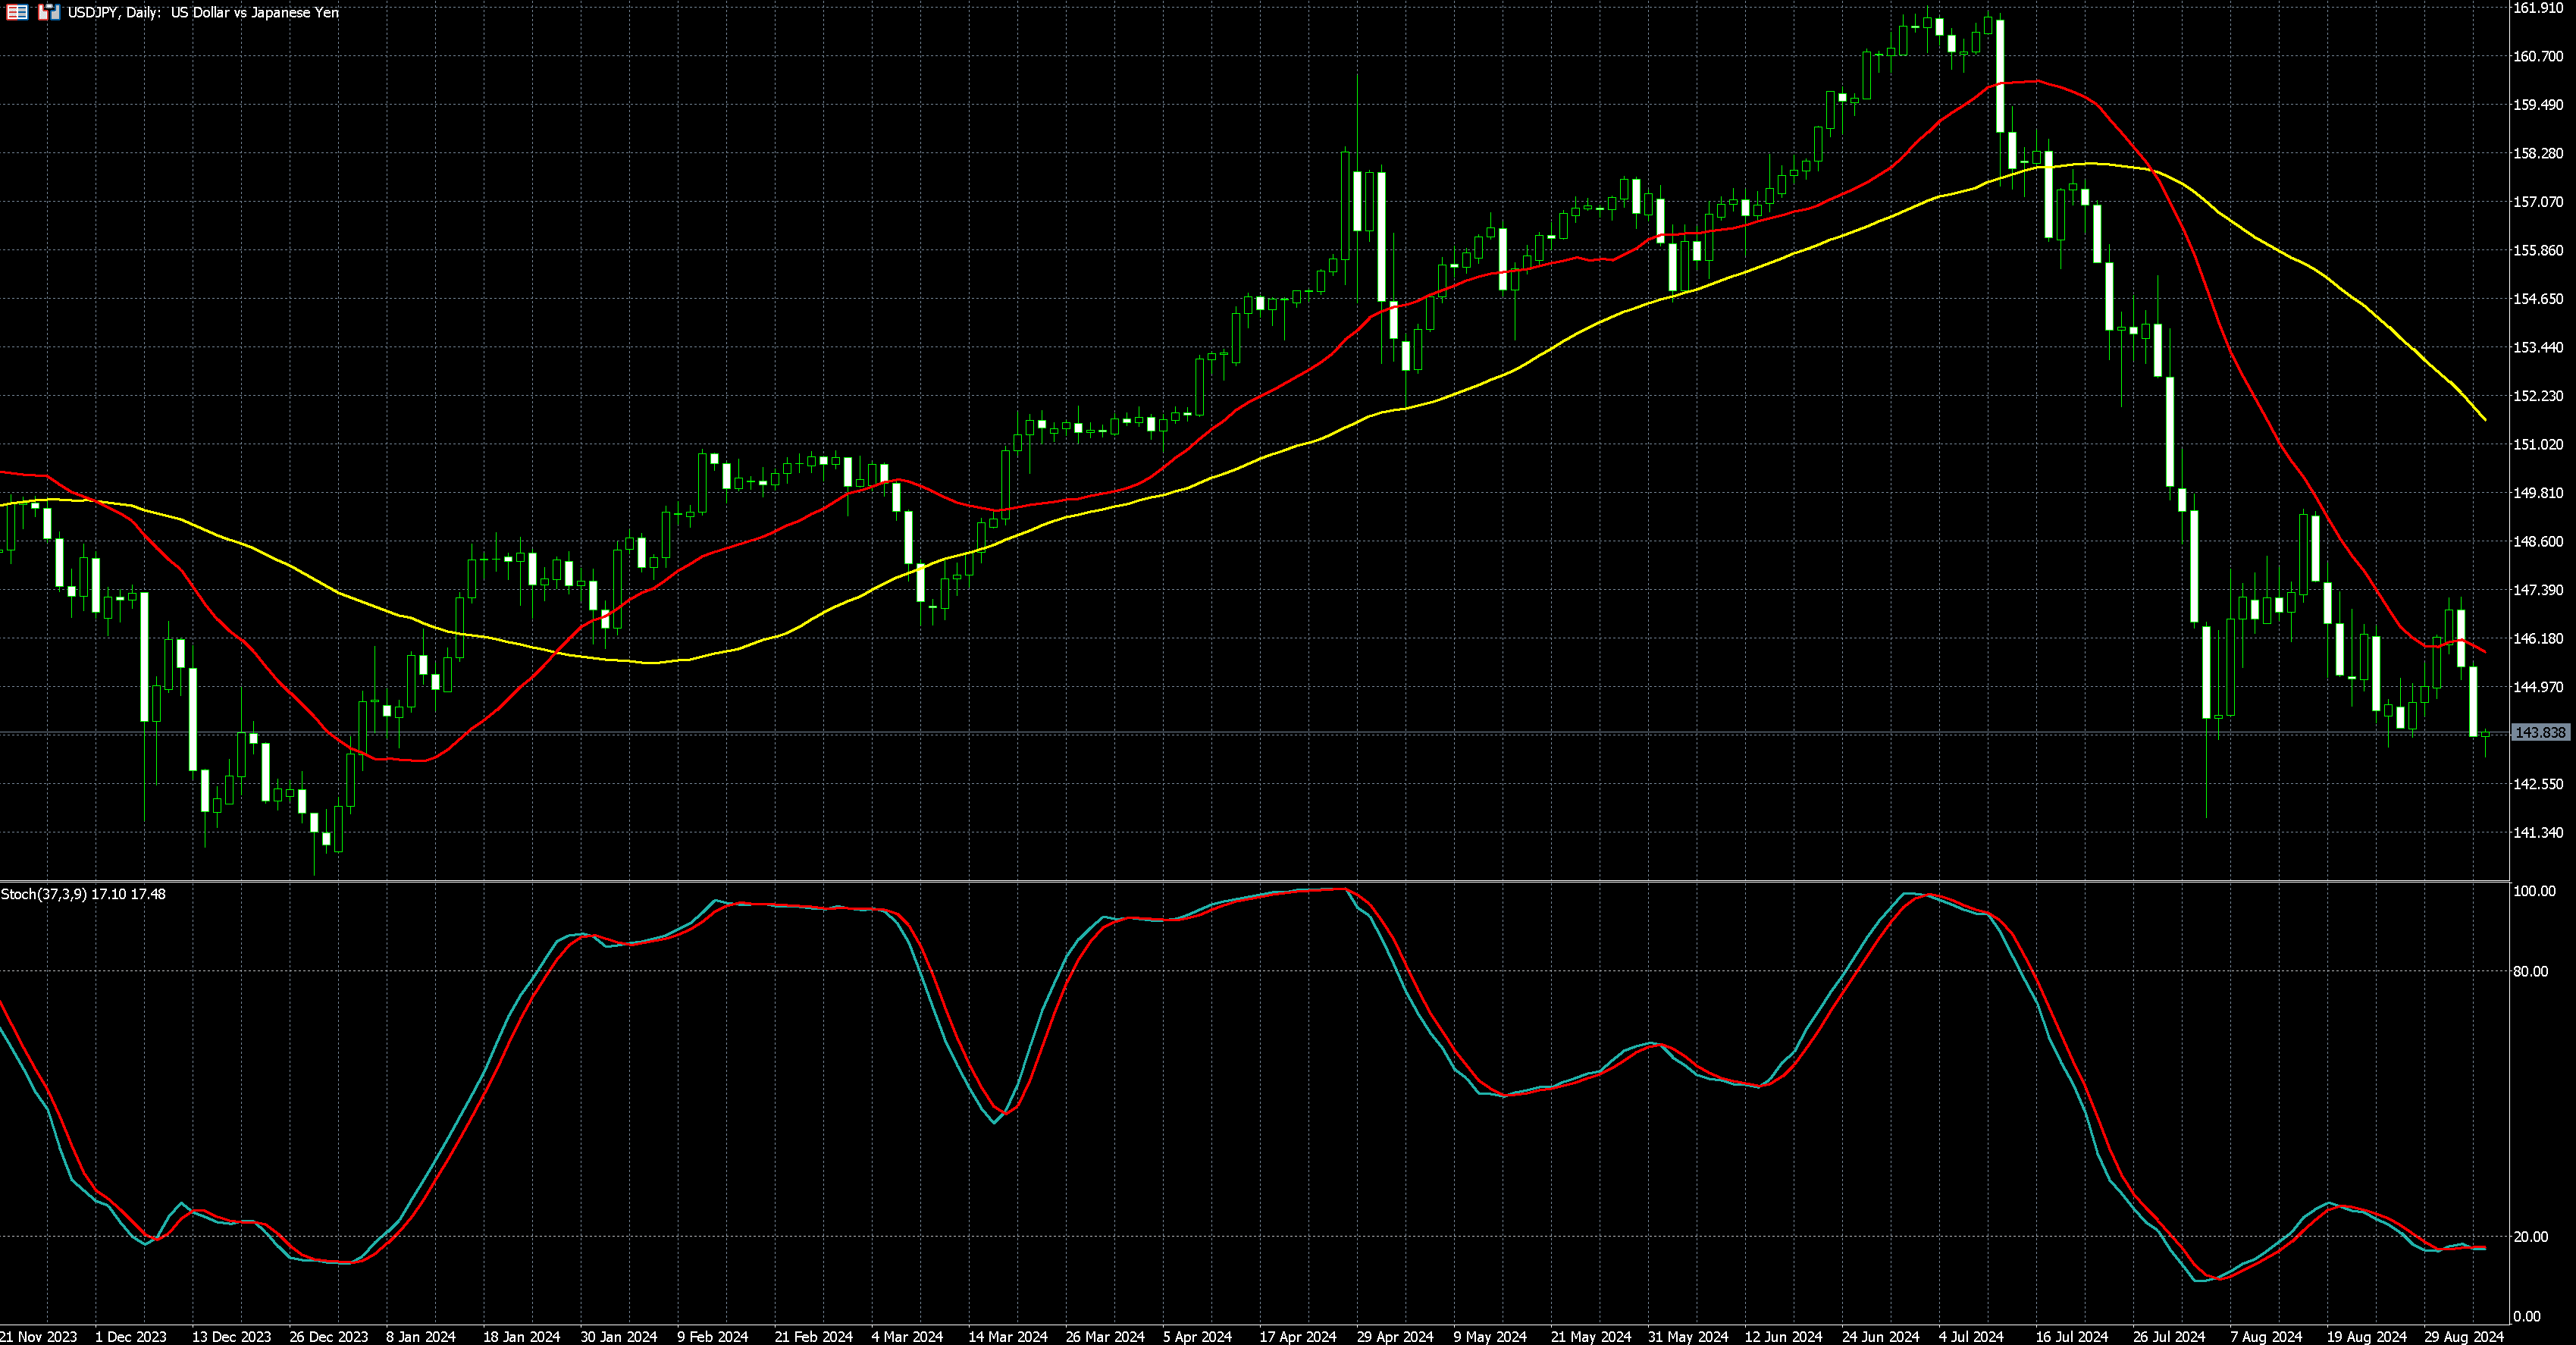Click the 14 Mar 2024 date label
Screen dimensions: 2576x1345
click(1008, 1336)
